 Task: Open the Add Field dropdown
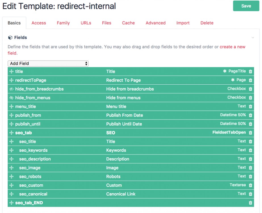tap(48, 63)
